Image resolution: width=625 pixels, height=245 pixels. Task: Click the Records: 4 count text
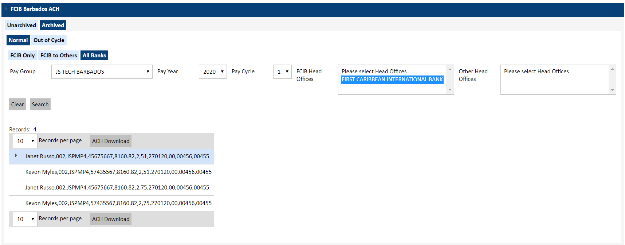[x=23, y=130]
